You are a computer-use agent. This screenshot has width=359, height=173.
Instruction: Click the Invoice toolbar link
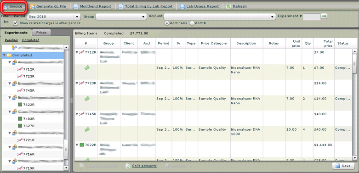pos(16,6)
